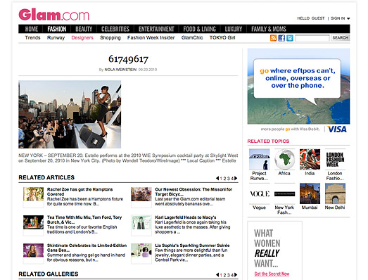This screenshot has width=368, height=280.
Task: Open the Vogue related topic thumbnail
Action: tap(260, 194)
